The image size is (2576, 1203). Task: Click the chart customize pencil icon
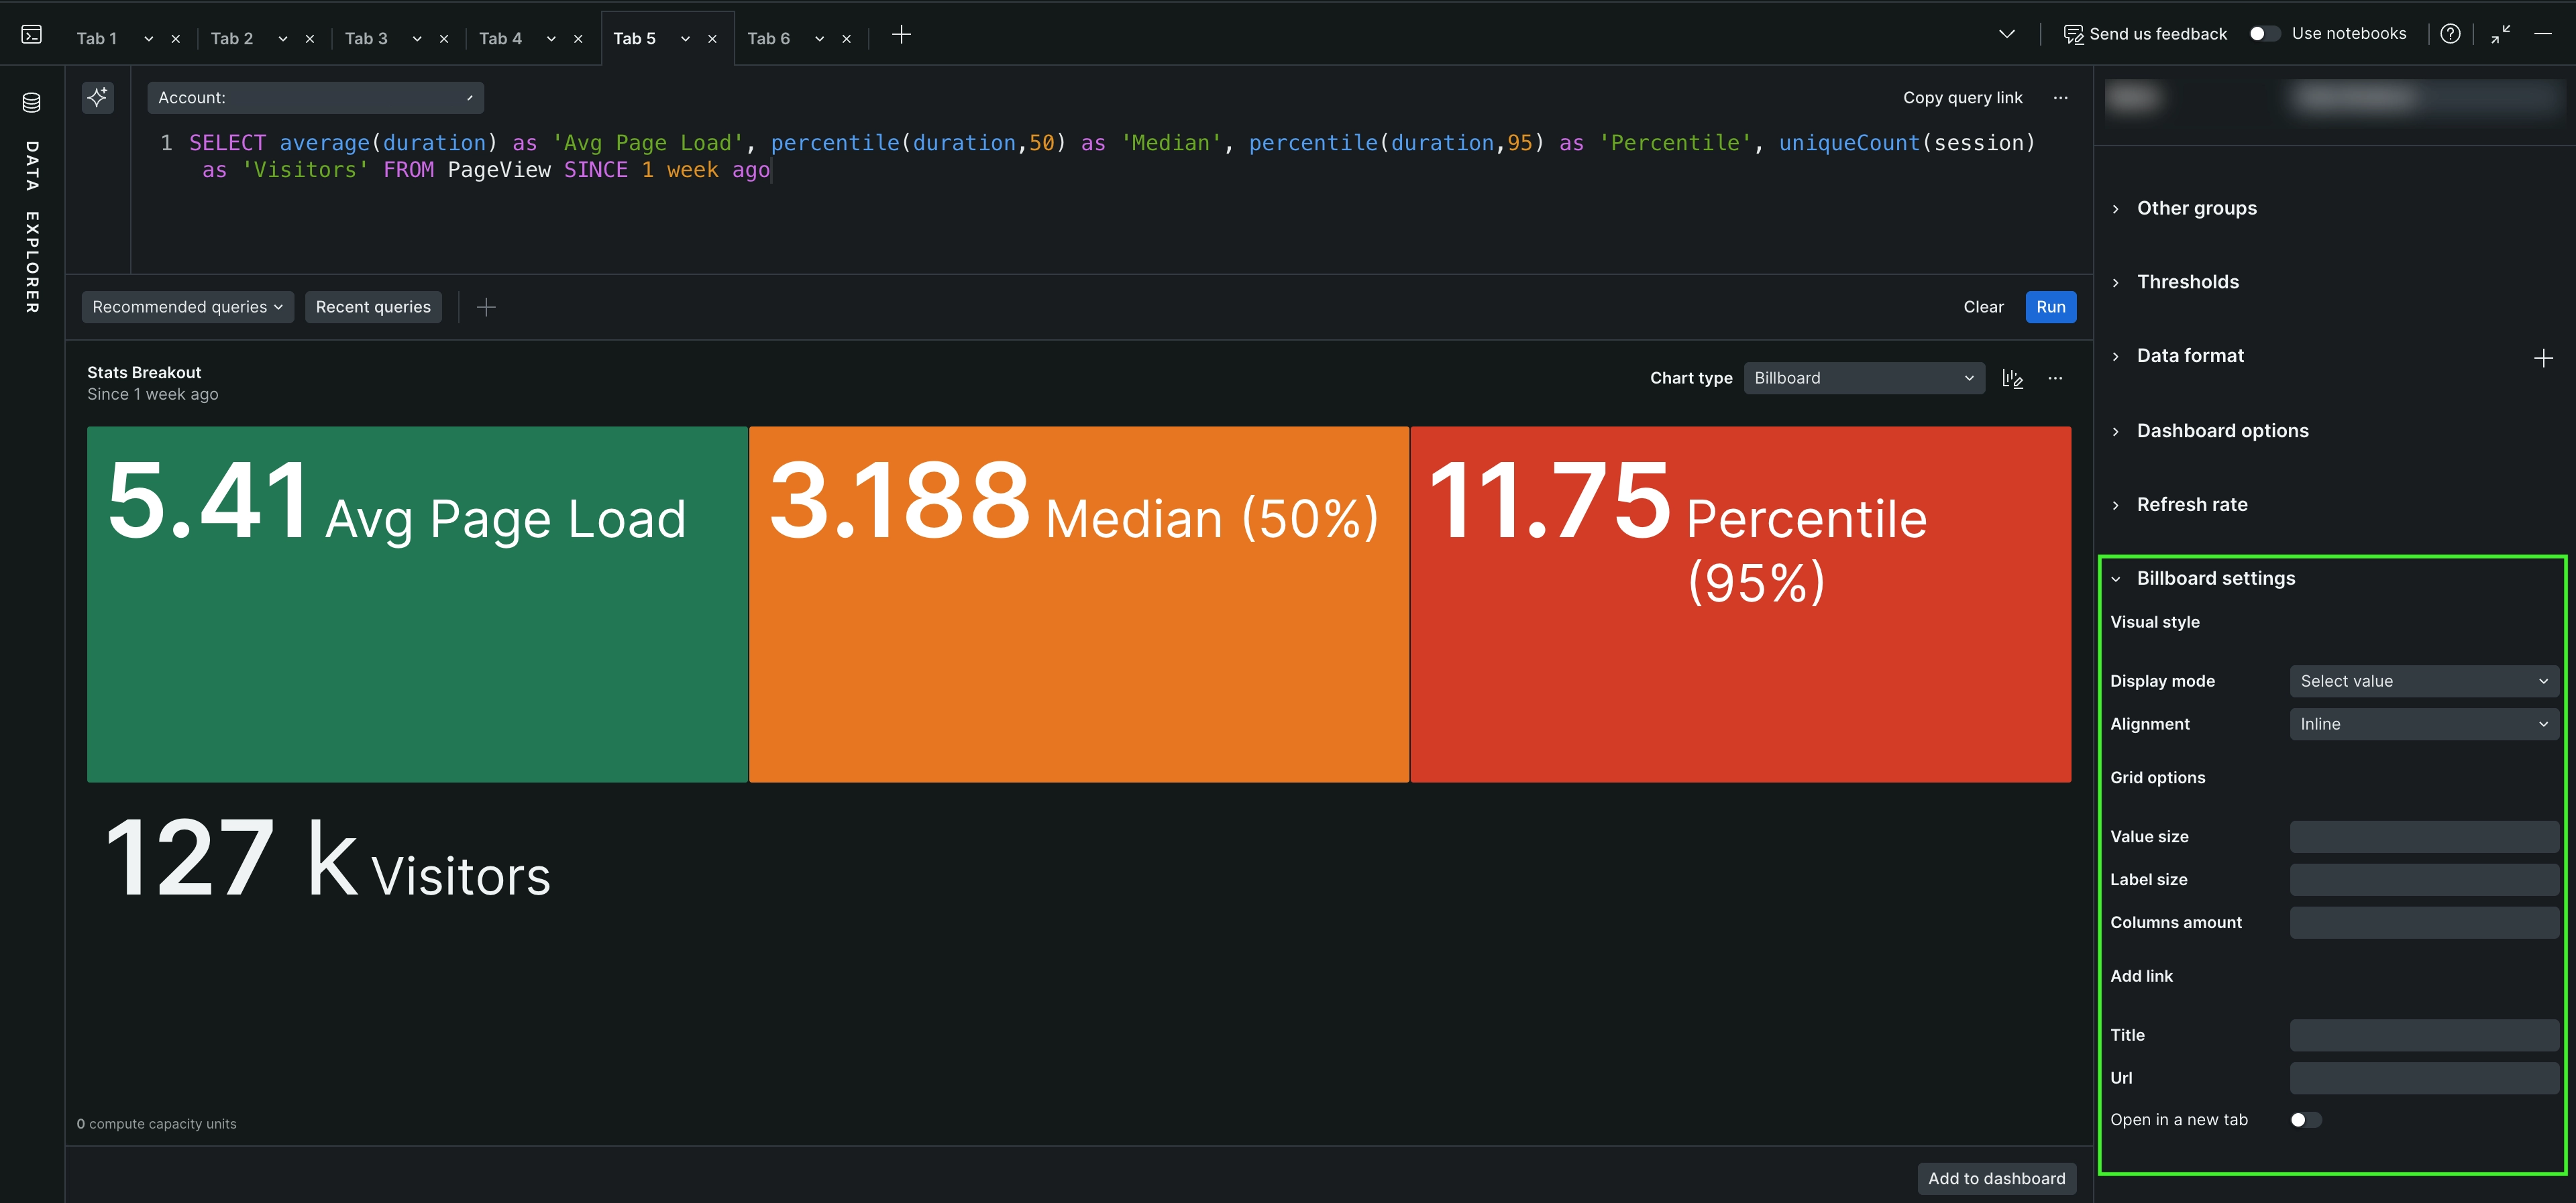(2012, 378)
